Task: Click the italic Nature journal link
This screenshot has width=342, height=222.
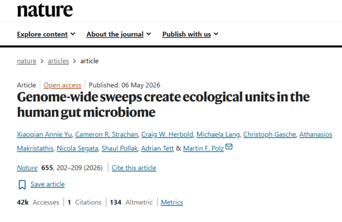Action: point(27,168)
